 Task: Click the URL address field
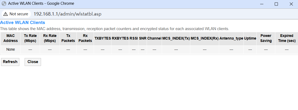point(67,14)
